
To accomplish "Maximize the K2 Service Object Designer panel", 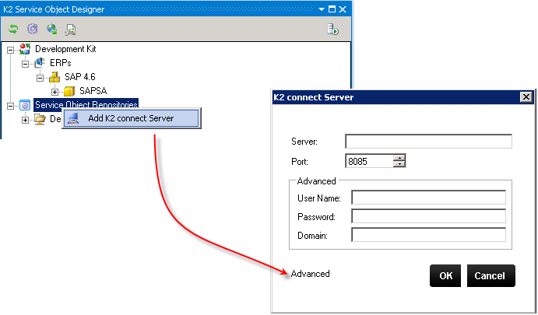I will point(332,9).
